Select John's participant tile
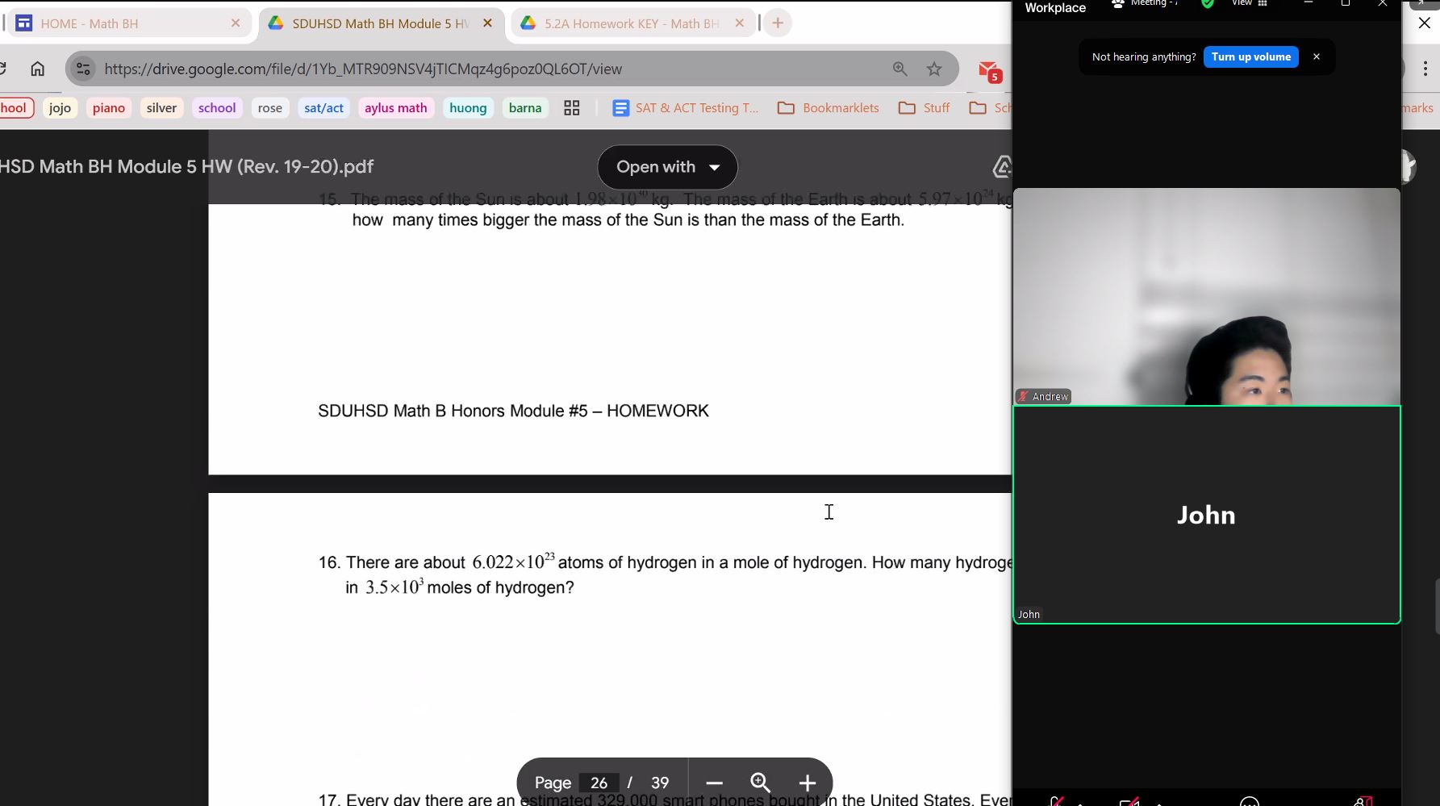 [1207, 515]
